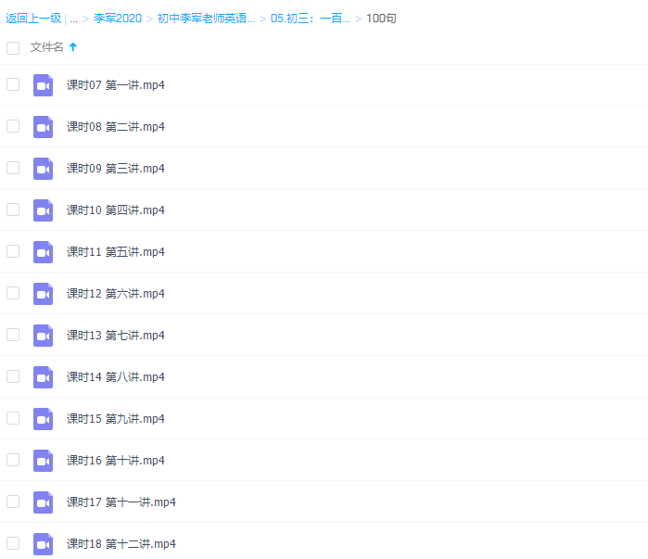Check the box for 课时08 第二讲.mp4
The image size is (648, 559).
(13, 126)
